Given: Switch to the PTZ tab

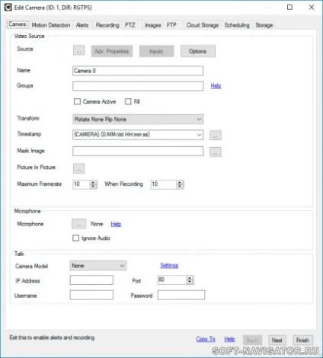Looking at the screenshot, I should point(130,25).
